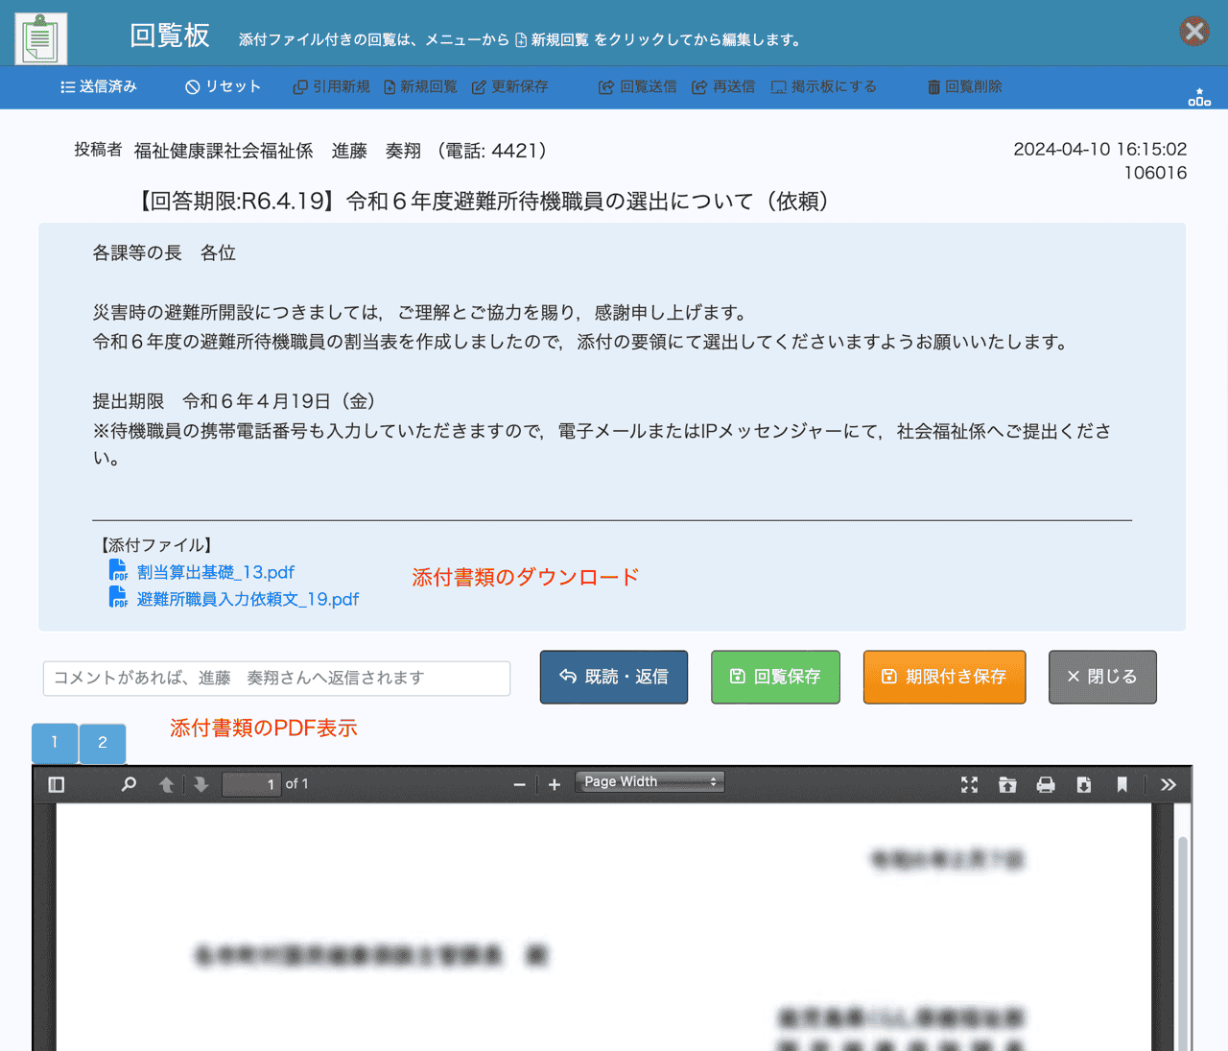Open the 送信済み list menu
The height and width of the screenshot is (1051, 1228).
(x=99, y=86)
